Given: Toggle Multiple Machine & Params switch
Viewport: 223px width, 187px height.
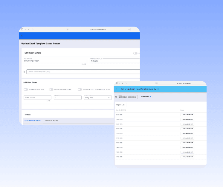Looking at the screenshot, I should pos(51,89).
